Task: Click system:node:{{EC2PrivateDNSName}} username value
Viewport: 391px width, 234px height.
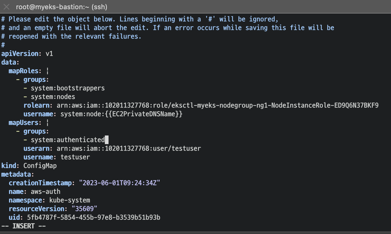Action: point(121,114)
